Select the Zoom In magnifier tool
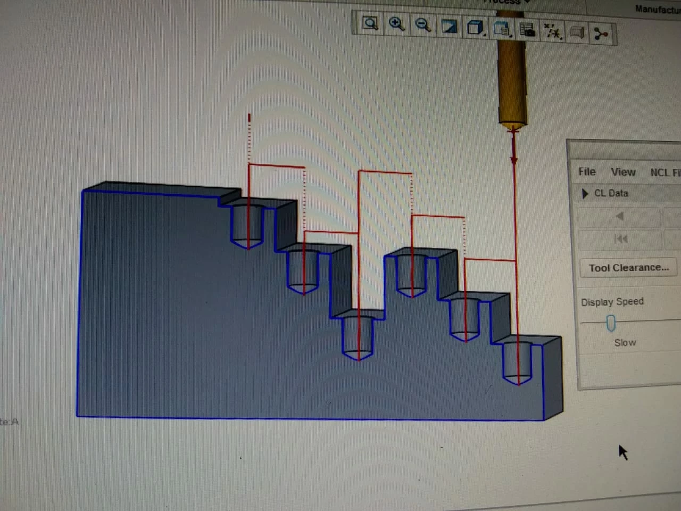Viewport: 681px width, 511px height. click(x=396, y=24)
